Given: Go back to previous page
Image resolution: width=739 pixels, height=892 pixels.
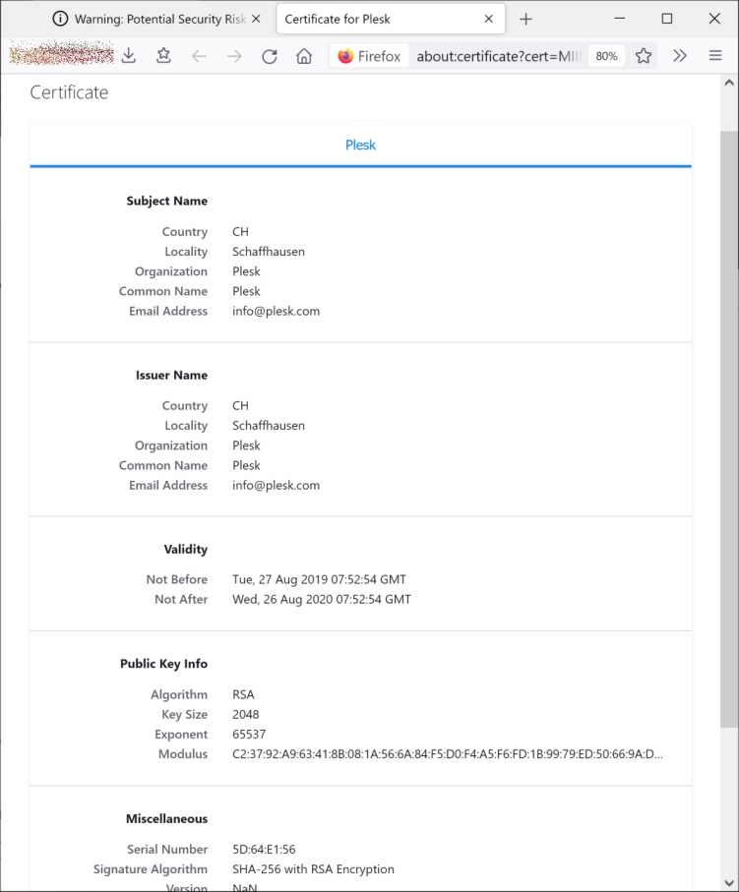Looking at the screenshot, I should (x=199, y=56).
